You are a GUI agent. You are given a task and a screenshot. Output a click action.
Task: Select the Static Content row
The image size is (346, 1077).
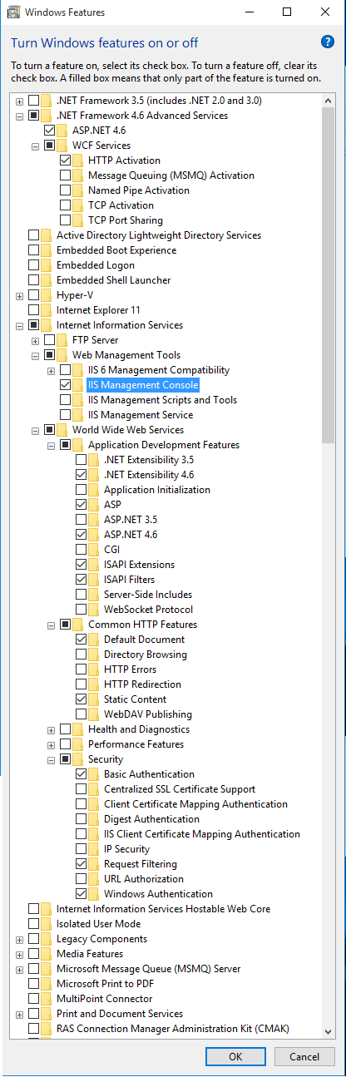135,699
